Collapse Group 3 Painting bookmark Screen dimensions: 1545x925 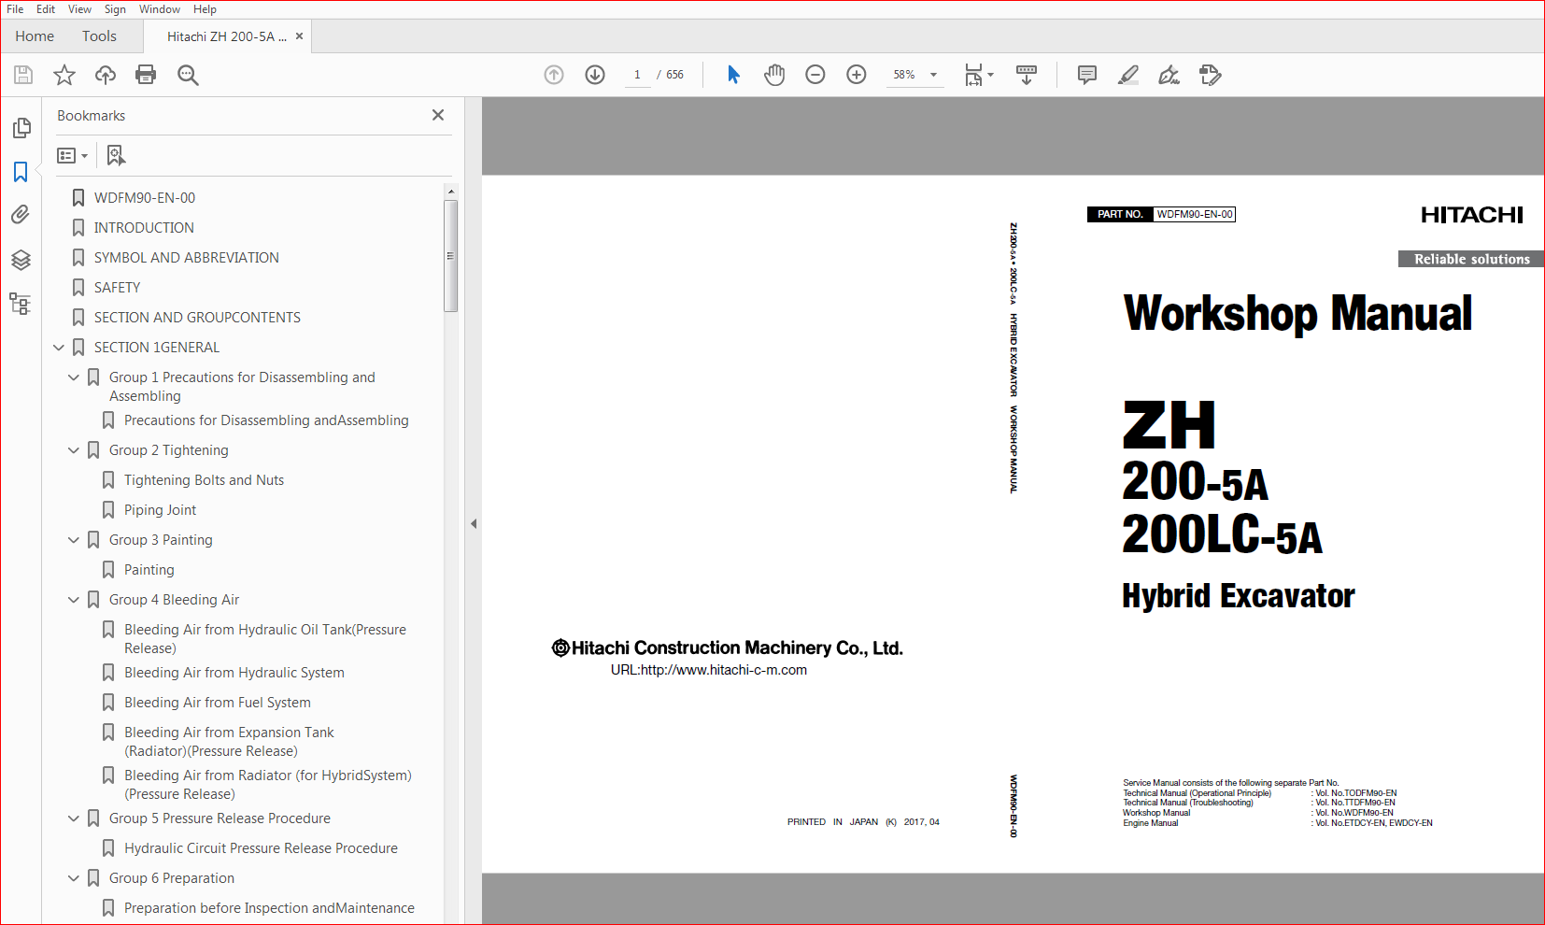click(x=74, y=540)
